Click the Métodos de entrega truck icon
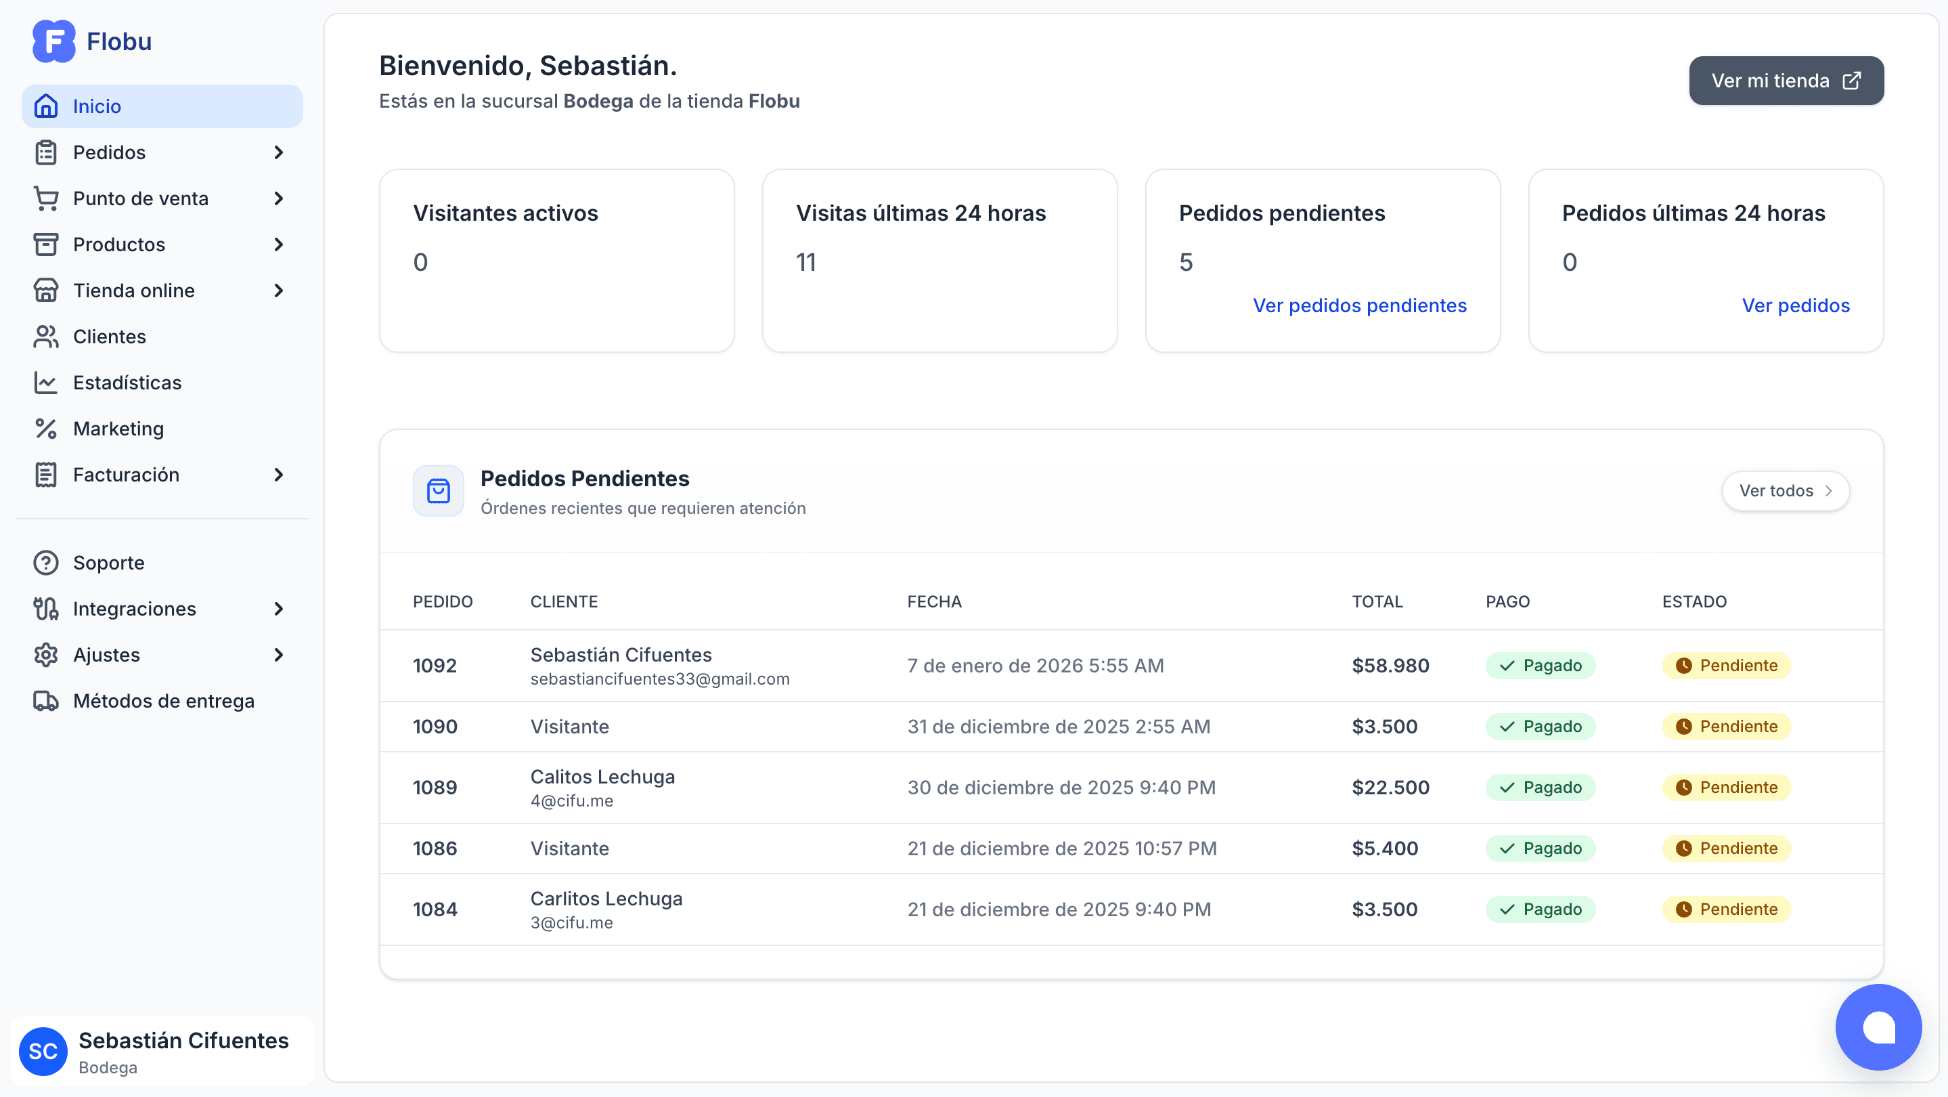 tap(45, 702)
